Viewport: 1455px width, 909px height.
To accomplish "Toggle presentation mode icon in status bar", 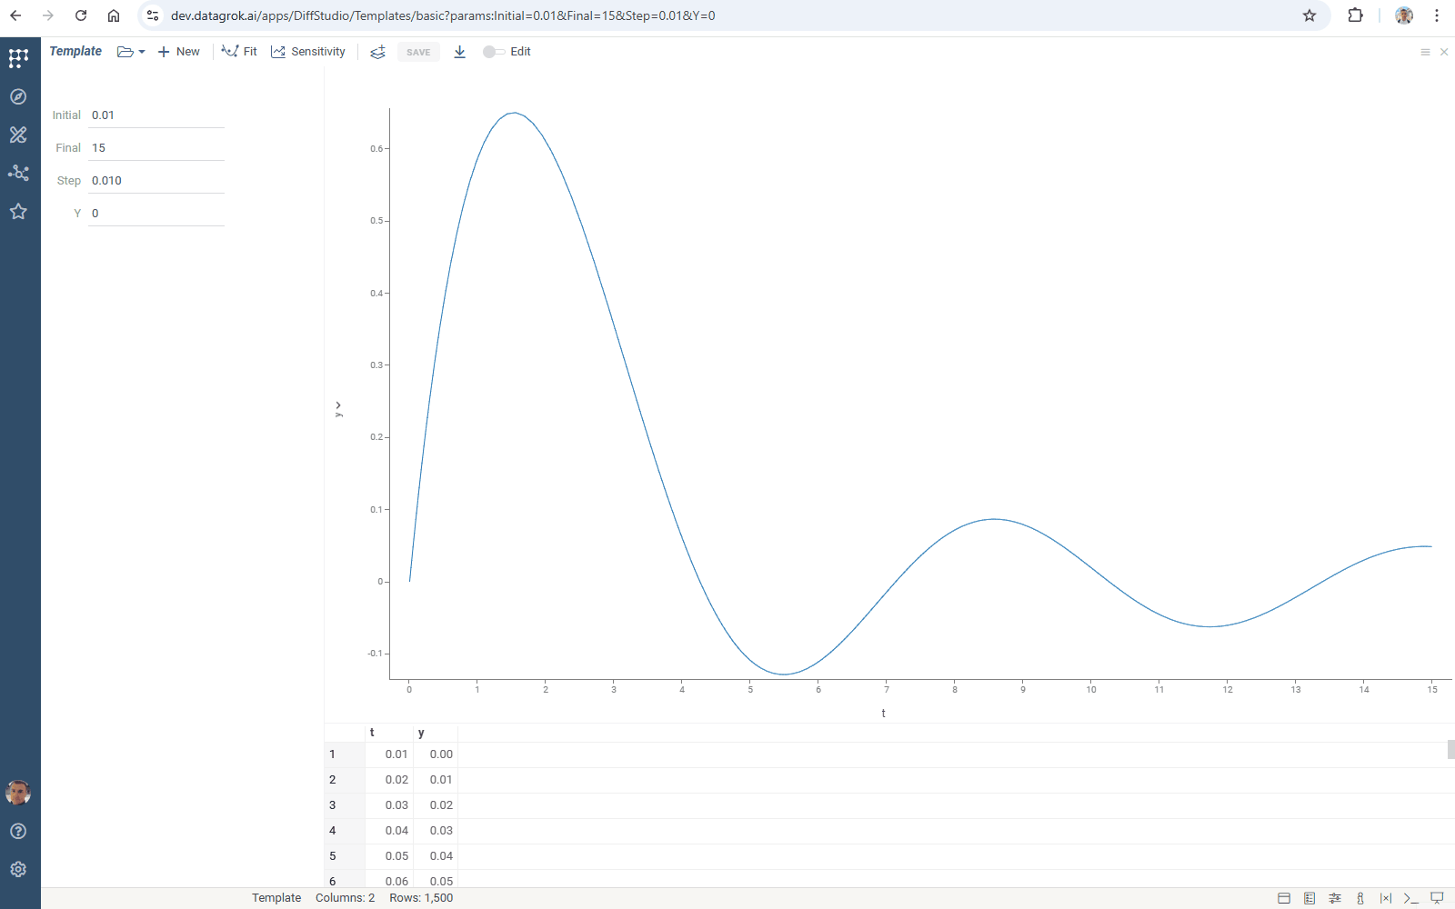I will point(1437,898).
